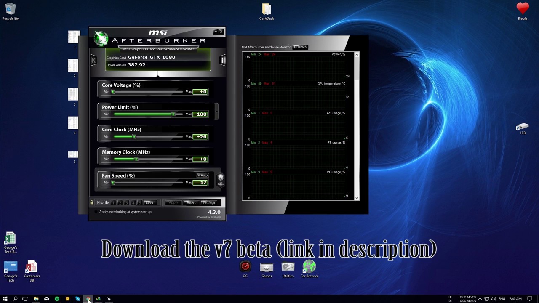Viewport: 539px width, 303px height.
Task: Open the notification center icon
Action: pyautogui.click(x=530, y=299)
